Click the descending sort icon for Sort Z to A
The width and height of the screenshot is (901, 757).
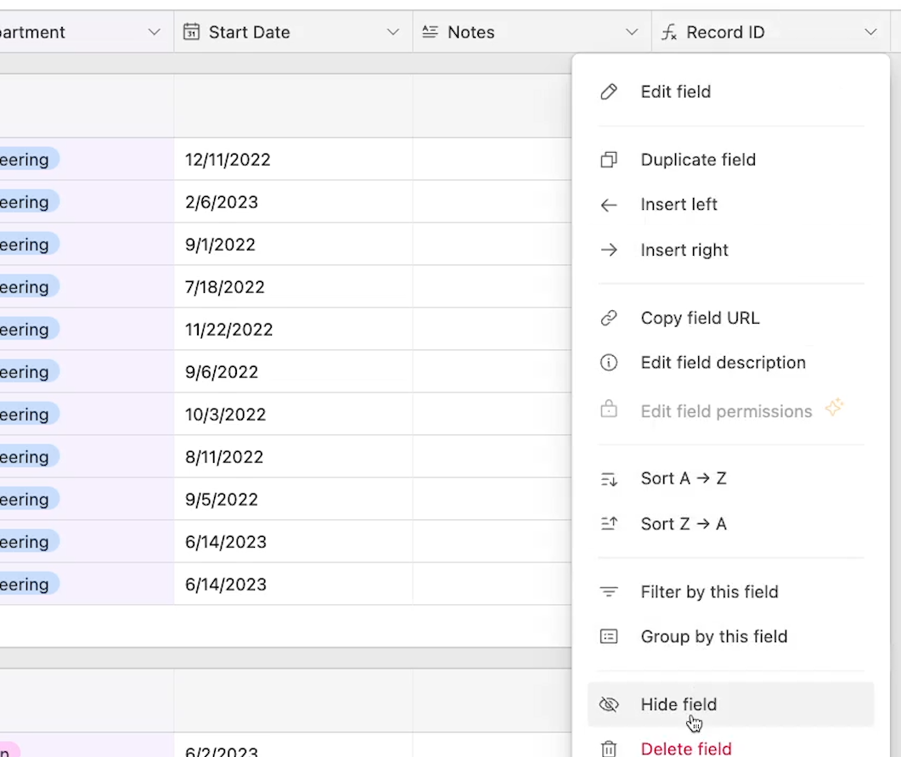pyautogui.click(x=609, y=523)
